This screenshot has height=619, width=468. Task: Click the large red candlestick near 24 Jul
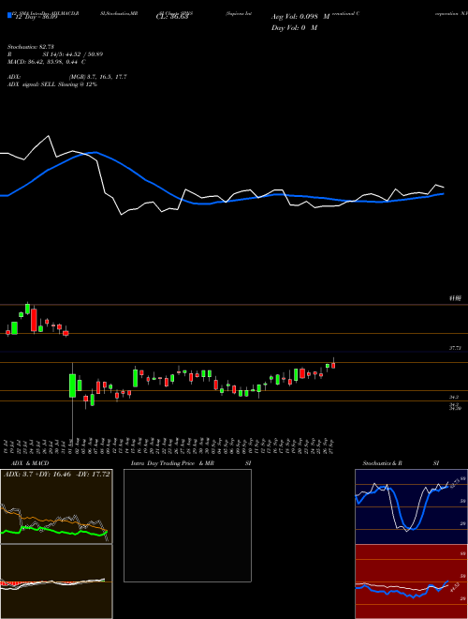(x=34, y=320)
